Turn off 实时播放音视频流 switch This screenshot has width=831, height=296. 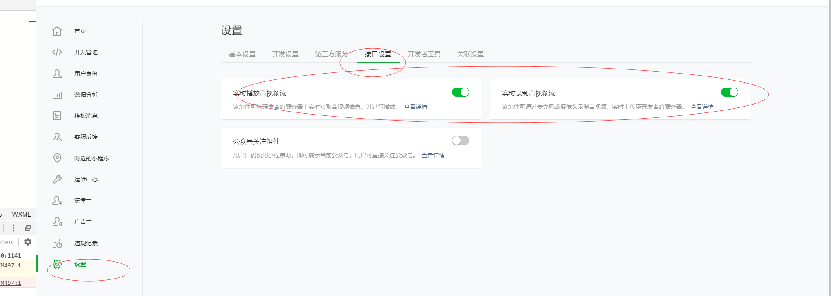tap(461, 92)
